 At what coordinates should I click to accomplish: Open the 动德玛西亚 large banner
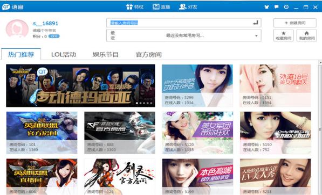click(80, 85)
